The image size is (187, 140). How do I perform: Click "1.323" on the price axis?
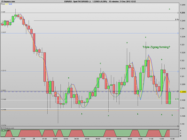182,44
